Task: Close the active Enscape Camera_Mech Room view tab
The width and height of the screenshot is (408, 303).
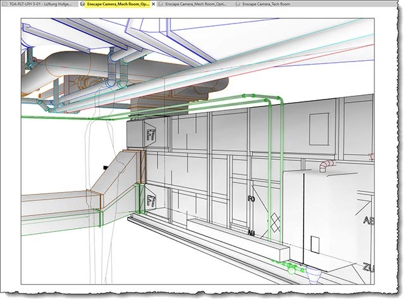Action: click(x=153, y=4)
